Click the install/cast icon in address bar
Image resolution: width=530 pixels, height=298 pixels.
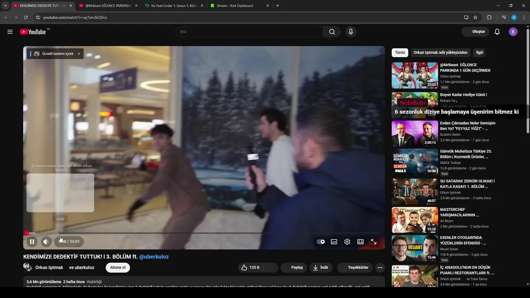coord(466,17)
